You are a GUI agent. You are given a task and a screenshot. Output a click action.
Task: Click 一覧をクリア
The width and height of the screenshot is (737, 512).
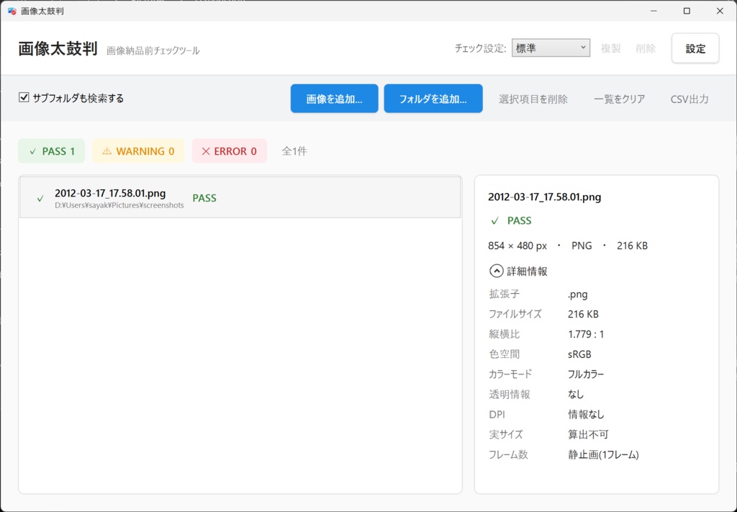(x=620, y=99)
